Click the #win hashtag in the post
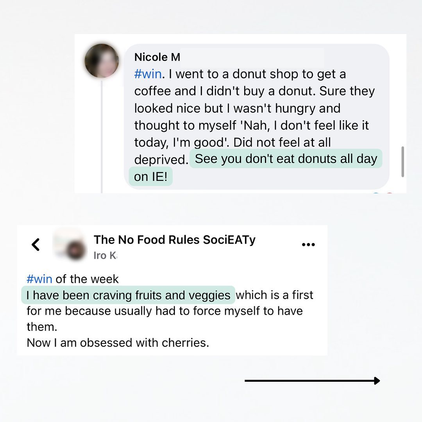Viewport: 422px width, 422px height. (x=39, y=279)
